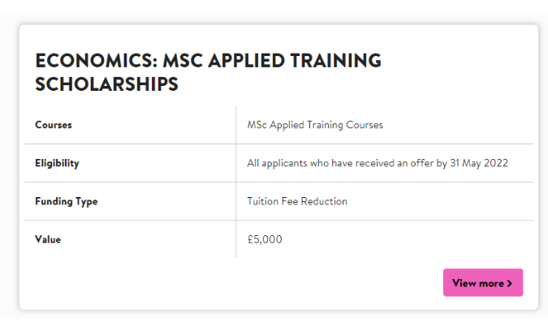Click the word SCHOLARSHIPS in the heading
The width and height of the screenshot is (548, 326).
(x=106, y=84)
